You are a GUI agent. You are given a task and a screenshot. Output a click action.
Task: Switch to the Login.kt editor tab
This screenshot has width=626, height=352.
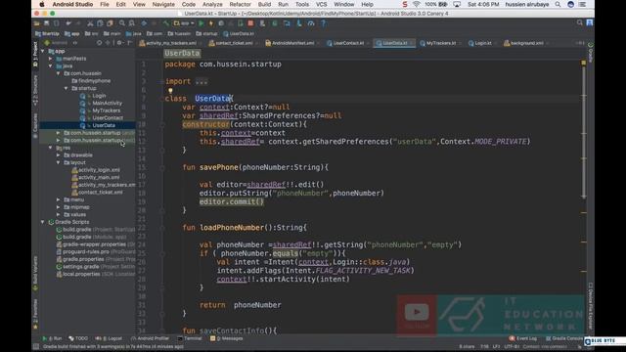[482, 43]
